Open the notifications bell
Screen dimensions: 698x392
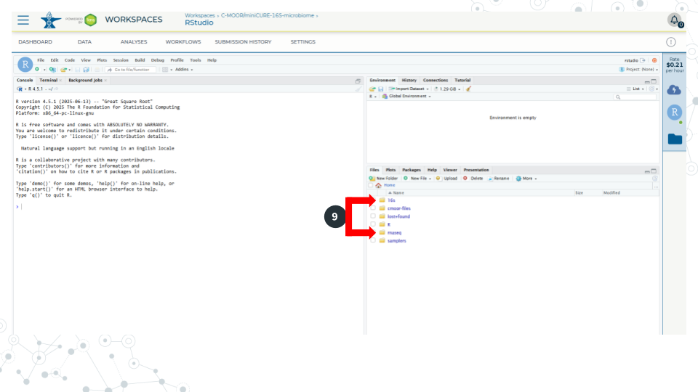674,20
